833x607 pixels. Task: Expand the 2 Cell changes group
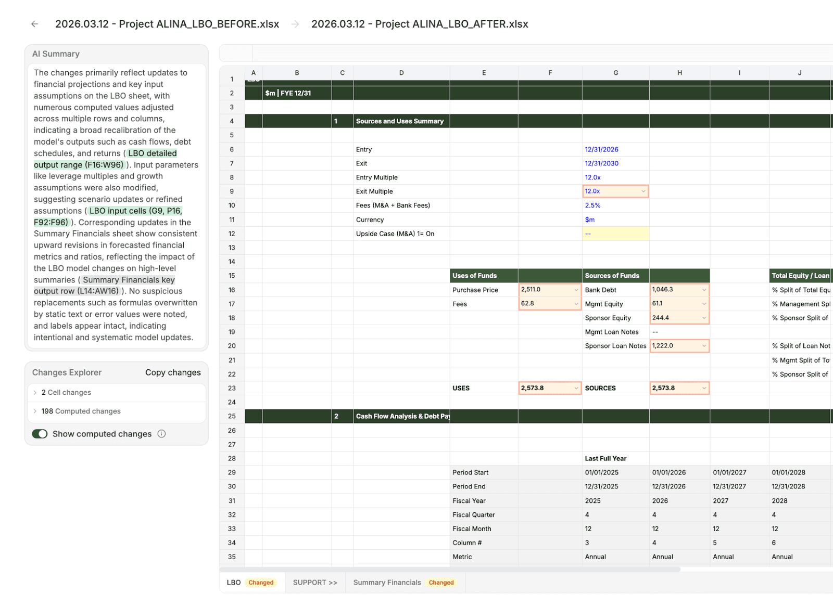pyautogui.click(x=117, y=393)
